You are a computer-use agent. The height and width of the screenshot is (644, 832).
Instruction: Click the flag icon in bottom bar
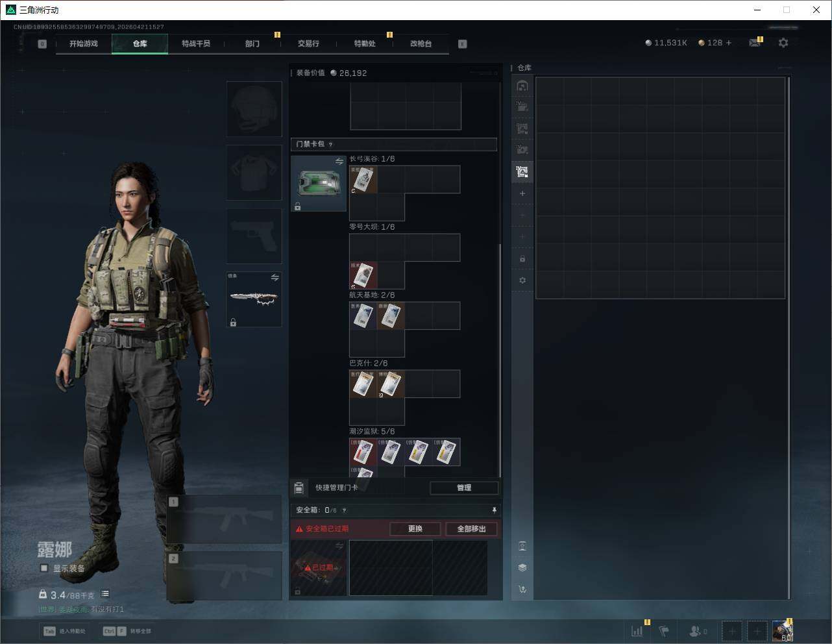point(664,630)
